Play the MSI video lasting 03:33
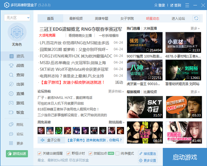Screen dimensions: 207x166 click(184, 107)
